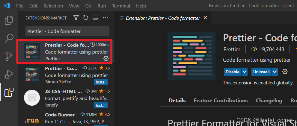The height and width of the screenshot is (126, 297).
Task: Expand the Disable dropdown arrow
Action: 245,72
